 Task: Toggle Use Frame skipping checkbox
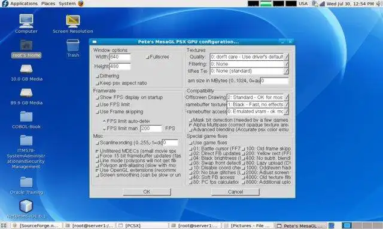pyautogui.click(x=97, y=112)
